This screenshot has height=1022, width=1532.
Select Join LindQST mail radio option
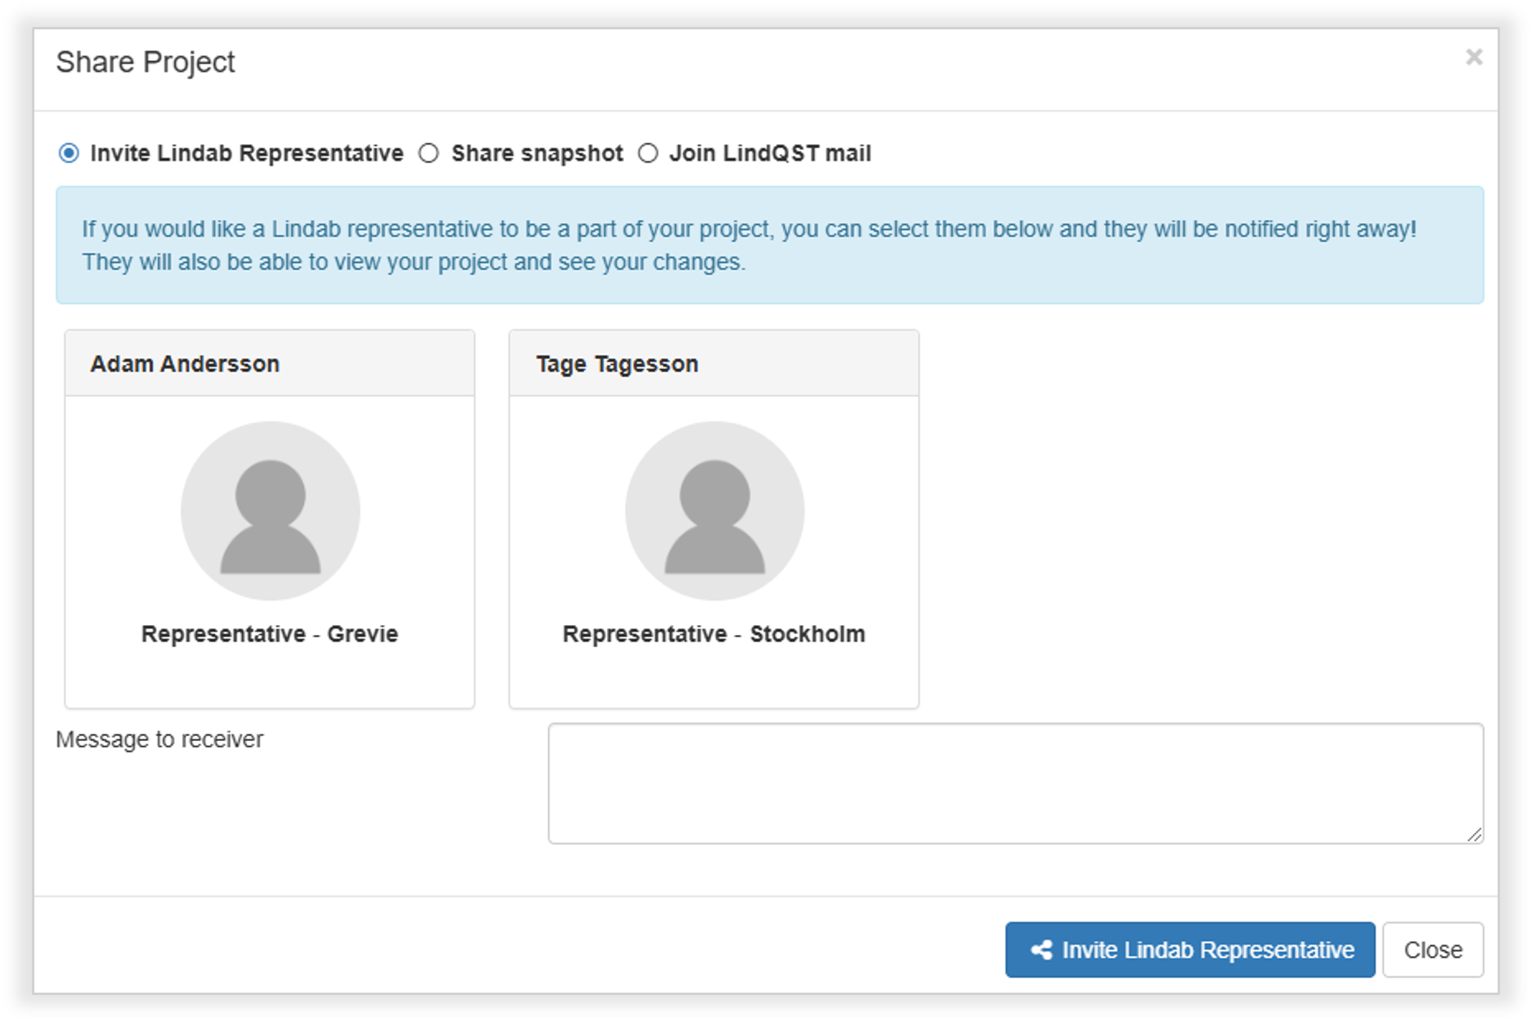coord(648,153)
